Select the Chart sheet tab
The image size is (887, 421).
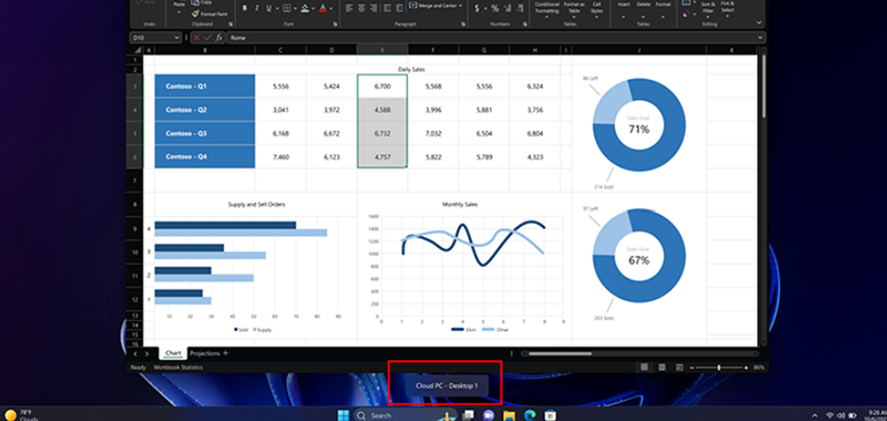[172, 353]
